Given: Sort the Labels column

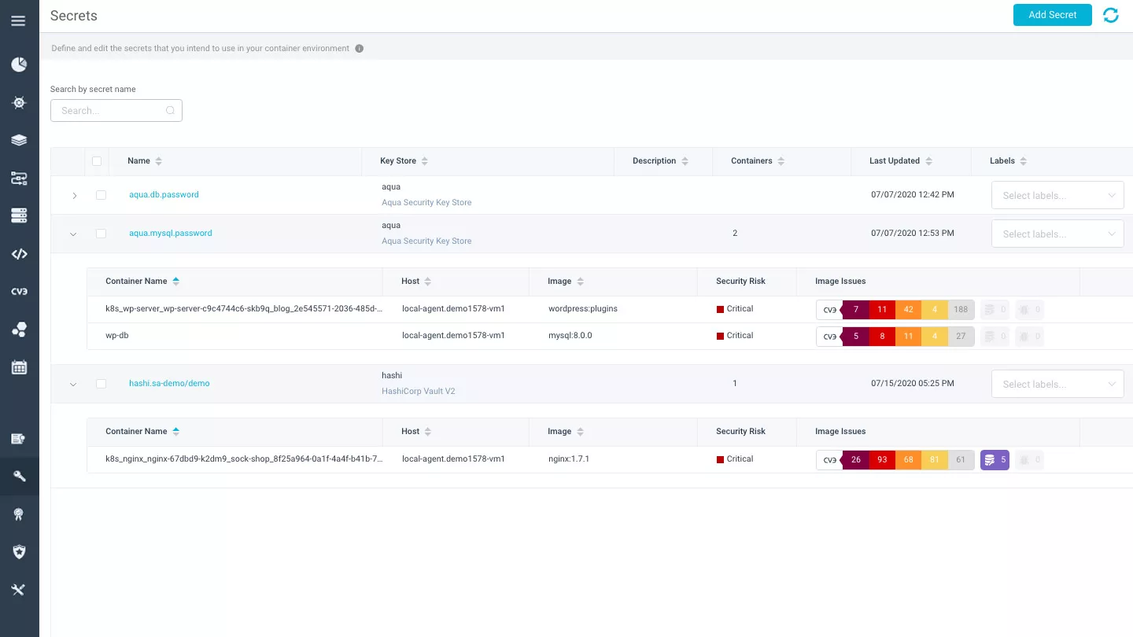Looking at the screenshot, I should click(1023, 161).
